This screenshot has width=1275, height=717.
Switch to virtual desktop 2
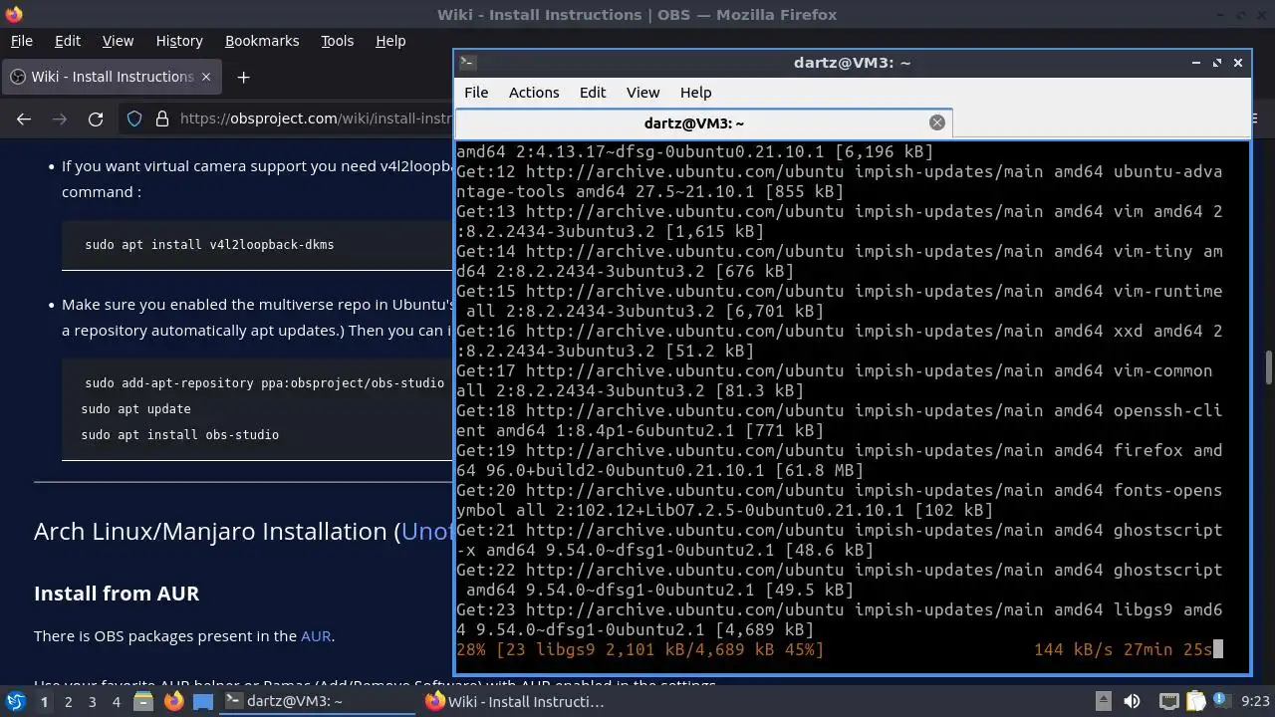(68, 701)
